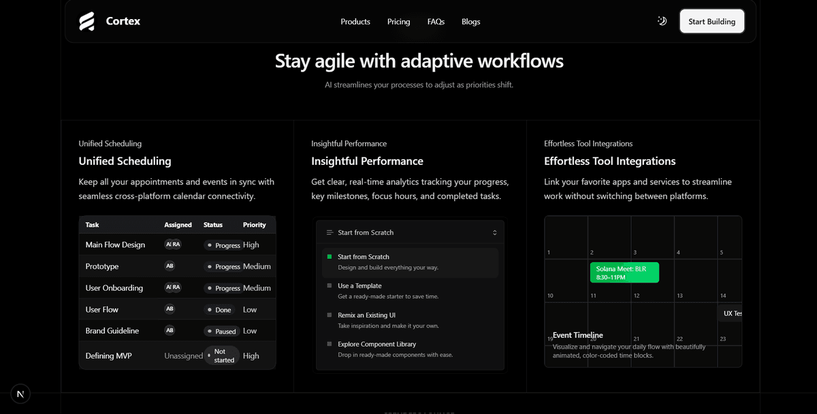
Task: Click the Start Building button
Action: coord(712,21)
